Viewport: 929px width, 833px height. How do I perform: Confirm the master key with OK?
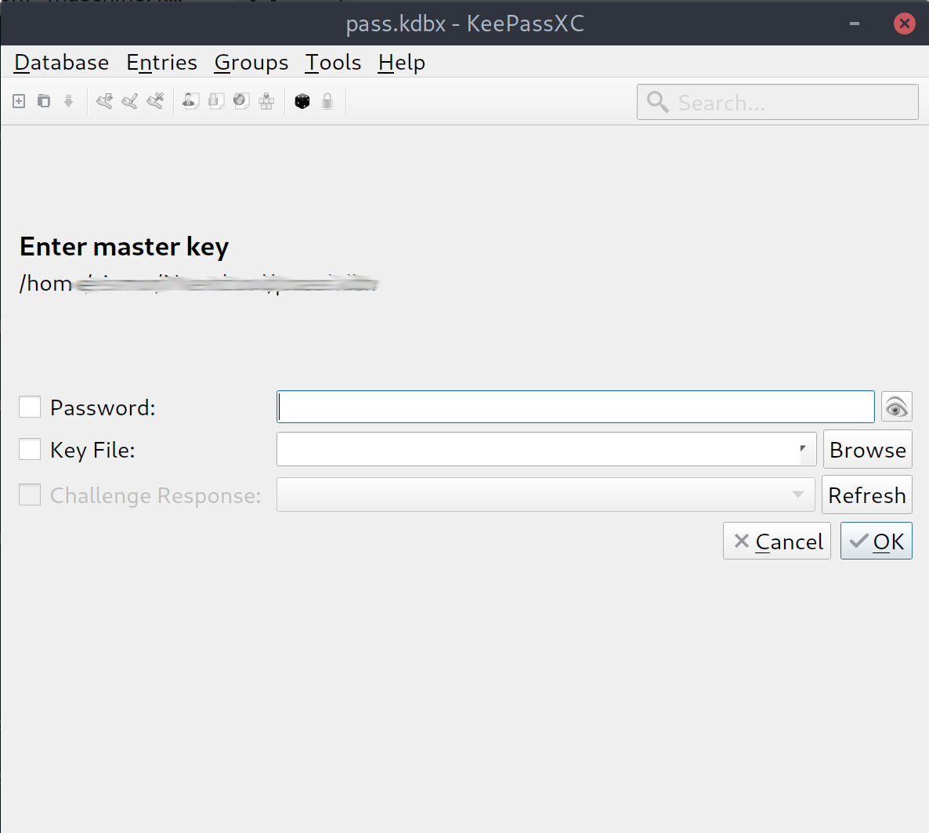(x=876, y=541)
